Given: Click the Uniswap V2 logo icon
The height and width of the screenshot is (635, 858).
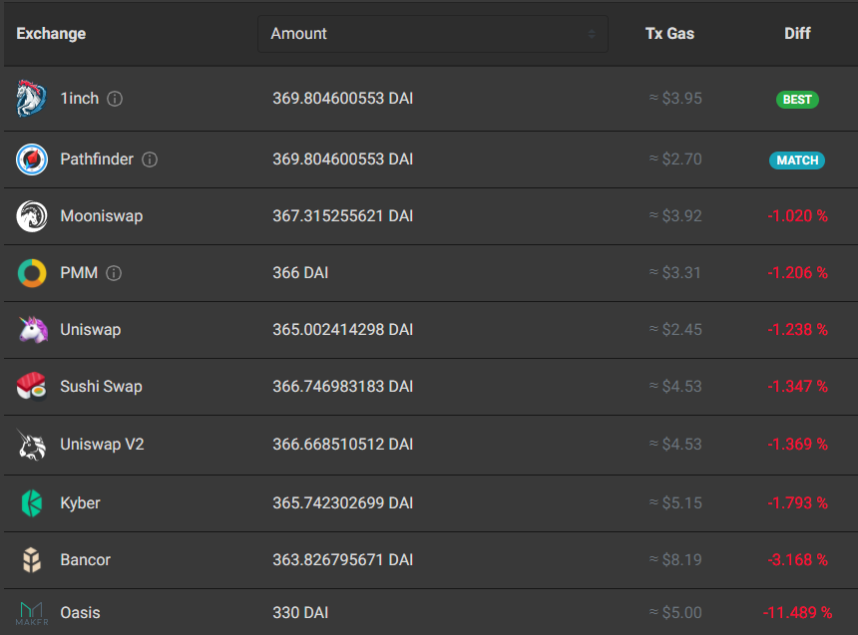Looking at the screenshot, I should [x=32, y=445].
